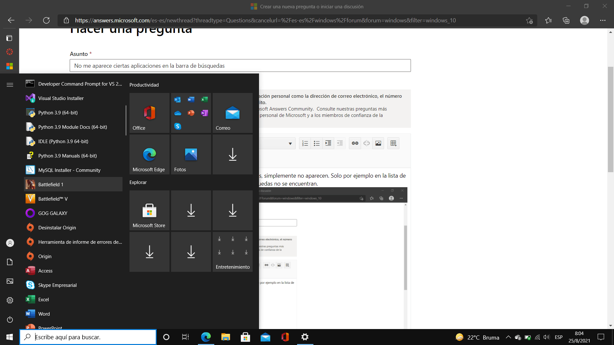Open Word from the app list

[x=44, y=314]
